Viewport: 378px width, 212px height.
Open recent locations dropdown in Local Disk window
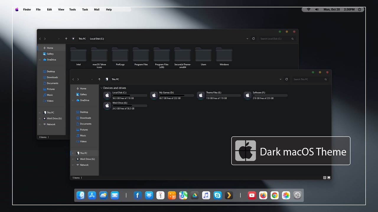[x=59, y=39]
